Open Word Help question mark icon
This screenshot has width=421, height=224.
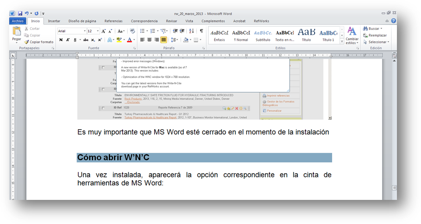click(393, 21)
